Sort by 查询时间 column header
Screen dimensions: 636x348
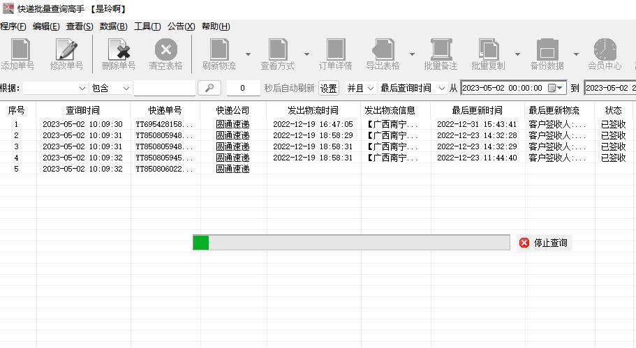pos(83,110)
